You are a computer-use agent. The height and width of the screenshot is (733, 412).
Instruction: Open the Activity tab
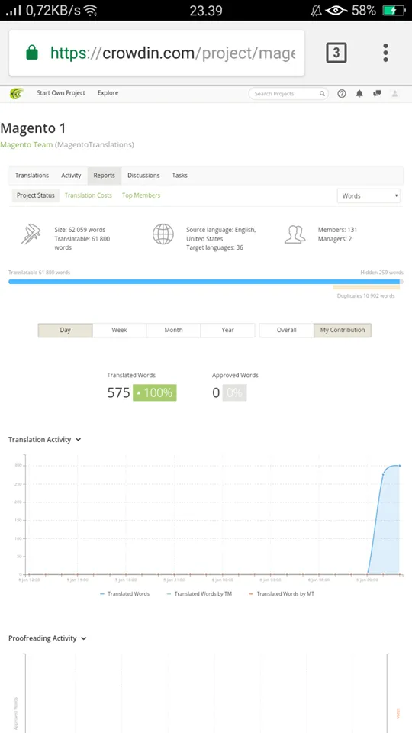pyautogui.click(x=71, y=176)
